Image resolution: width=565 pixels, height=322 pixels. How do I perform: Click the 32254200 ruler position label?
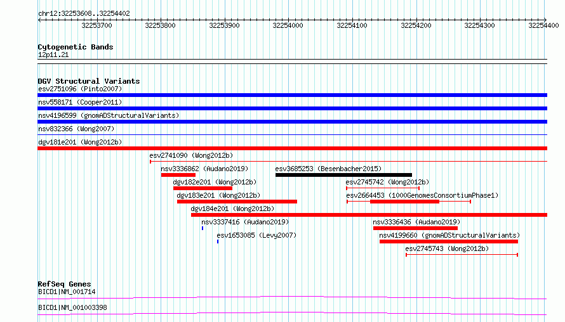pos(416,25)
